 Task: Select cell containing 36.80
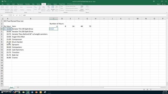point(8,58)
